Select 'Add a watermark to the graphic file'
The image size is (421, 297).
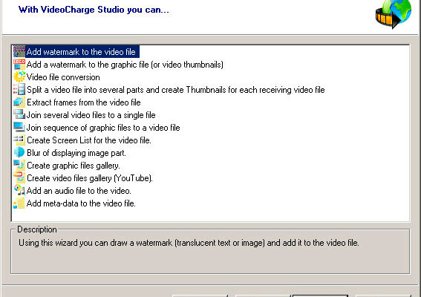[125, 65]
